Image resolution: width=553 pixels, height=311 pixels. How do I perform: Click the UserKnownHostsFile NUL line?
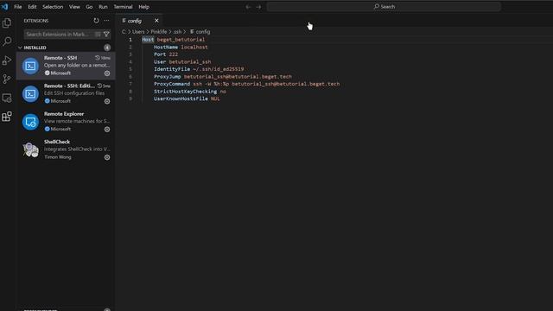pos(187,98)
